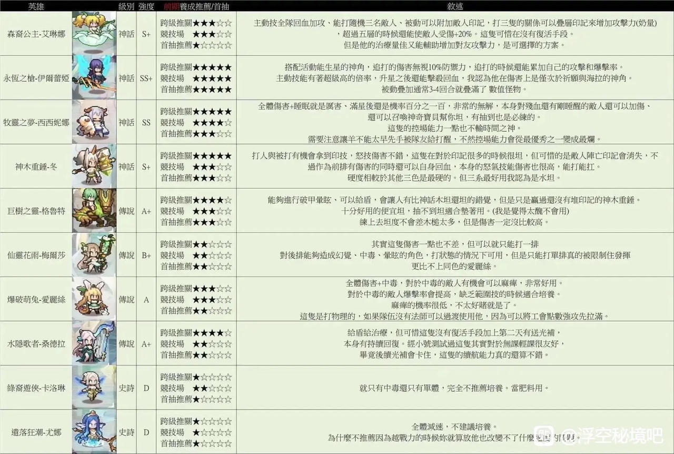
Task: Select the line starting '給盾給治療，但可惜這隻沒有復活手段'
Action: (x=454, y=333)
